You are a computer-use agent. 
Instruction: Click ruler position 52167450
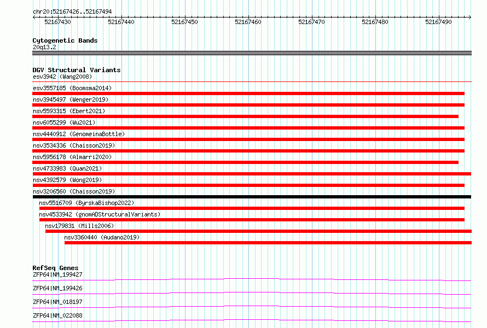(185, 22)
